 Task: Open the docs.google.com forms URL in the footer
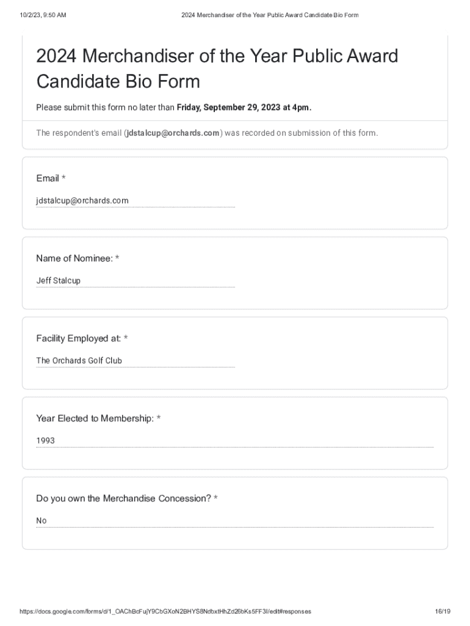[x=165, y=611]
